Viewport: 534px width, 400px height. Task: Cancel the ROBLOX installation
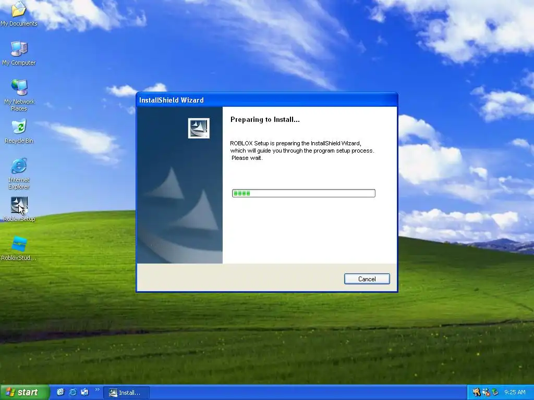click(x=367, y=279)
